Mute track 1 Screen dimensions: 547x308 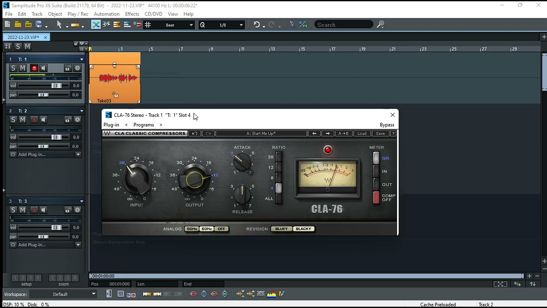(23, 68)
